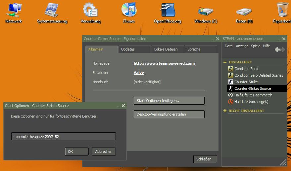Open the Anzeige menu in Steam
This screenshot has width=291, height=171.
click(242, 46)
